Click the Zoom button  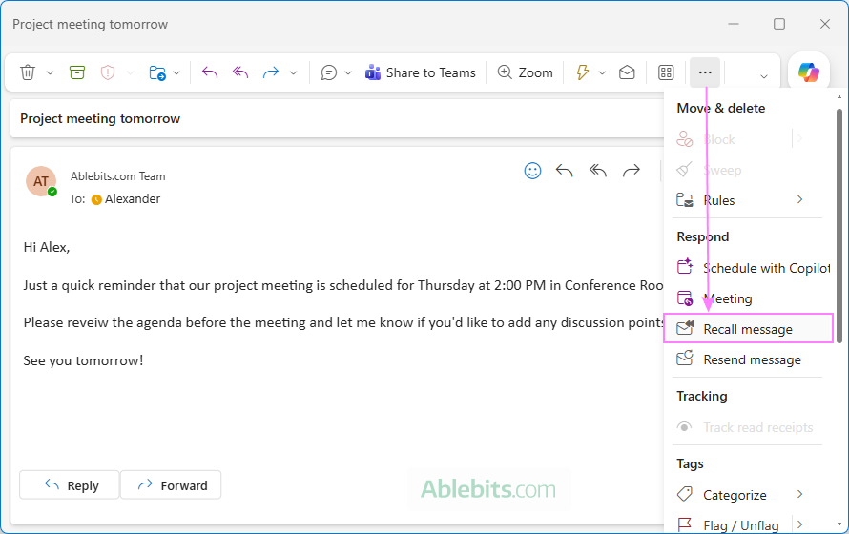coord(526,72)
